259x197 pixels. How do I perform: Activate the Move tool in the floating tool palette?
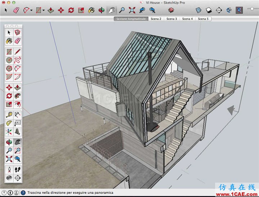tap(9, 87)
